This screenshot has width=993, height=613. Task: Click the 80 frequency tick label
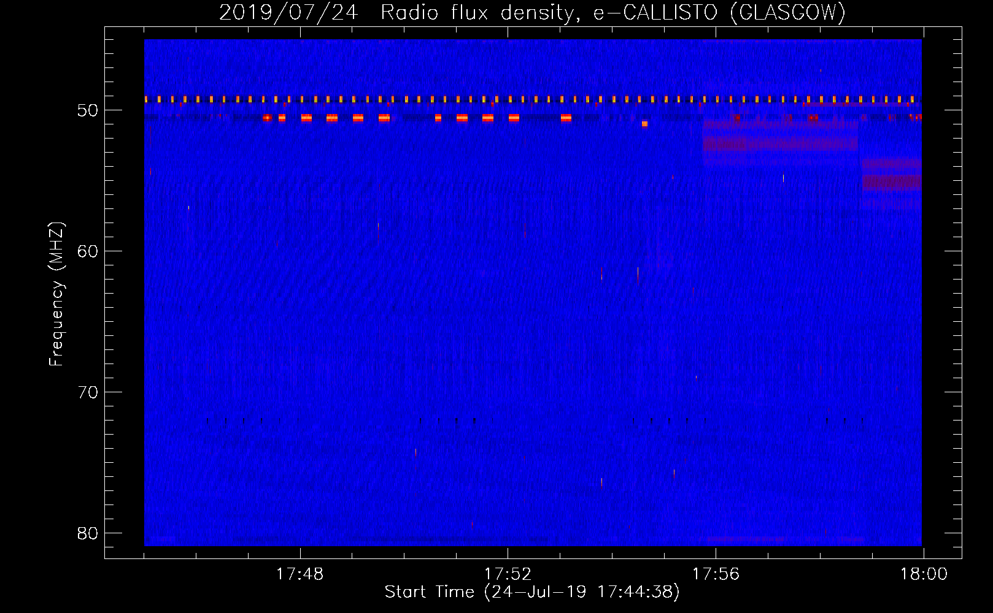pos(88,533)
